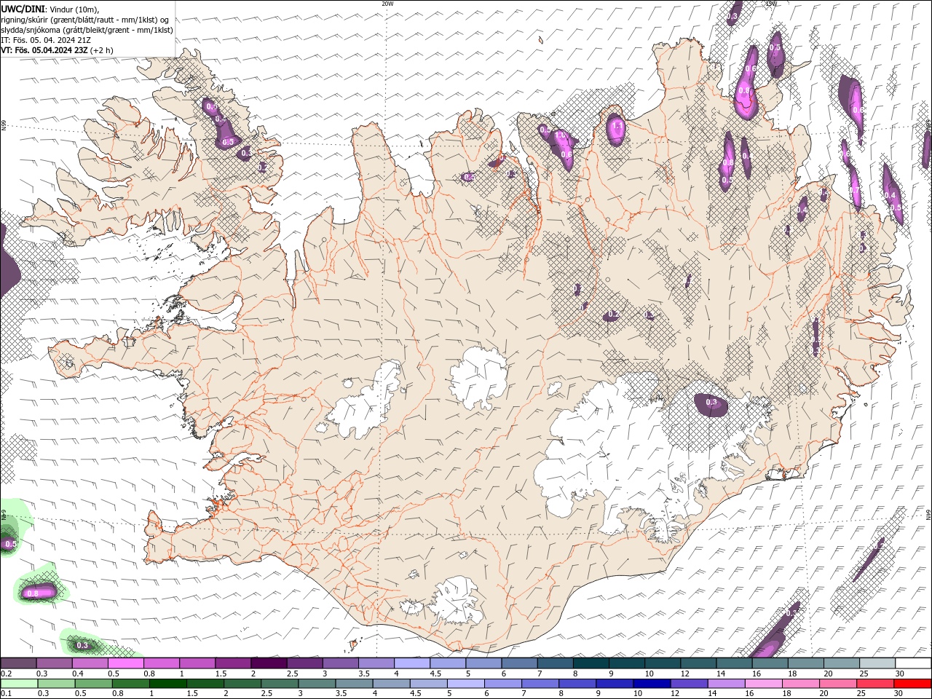Pick the light lavender 4 swatch in snow legend
The image size is (932, 699).
click(411, 663)
